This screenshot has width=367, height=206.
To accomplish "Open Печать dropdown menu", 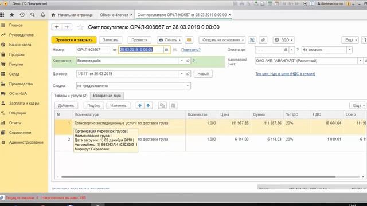I will 170,40.
